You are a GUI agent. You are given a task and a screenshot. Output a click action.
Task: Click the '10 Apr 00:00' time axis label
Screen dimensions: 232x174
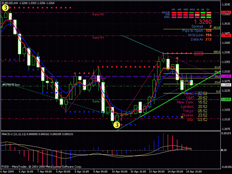click(120, 172)
